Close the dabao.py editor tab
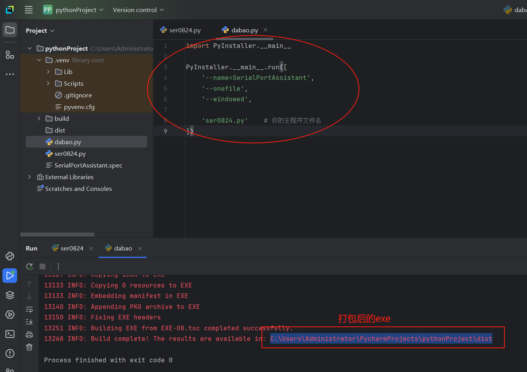The width and height of the screenshot is (527, 372). [x=265, y=30]
